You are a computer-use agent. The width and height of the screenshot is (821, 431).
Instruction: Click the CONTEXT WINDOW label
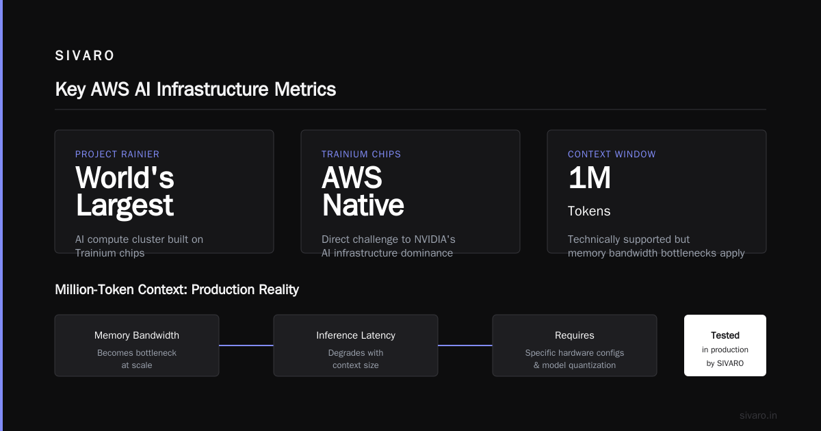(x=612, y=154)
